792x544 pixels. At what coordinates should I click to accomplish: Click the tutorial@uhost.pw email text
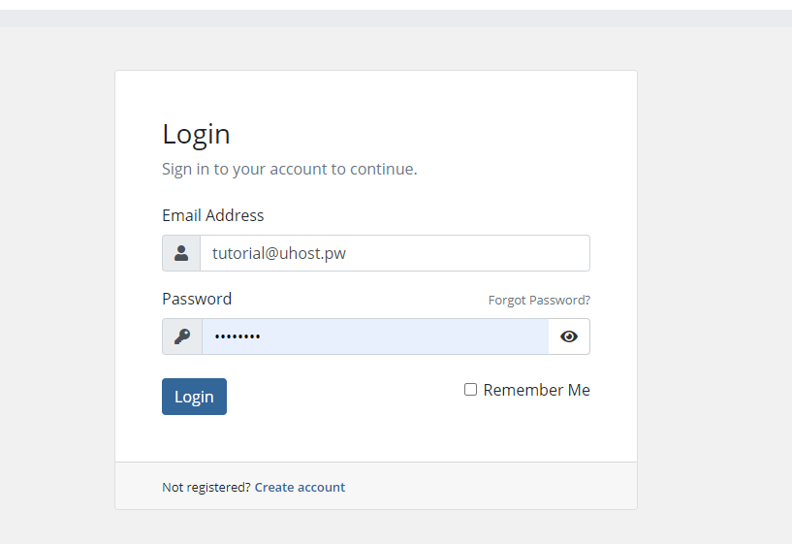(279, 253)
